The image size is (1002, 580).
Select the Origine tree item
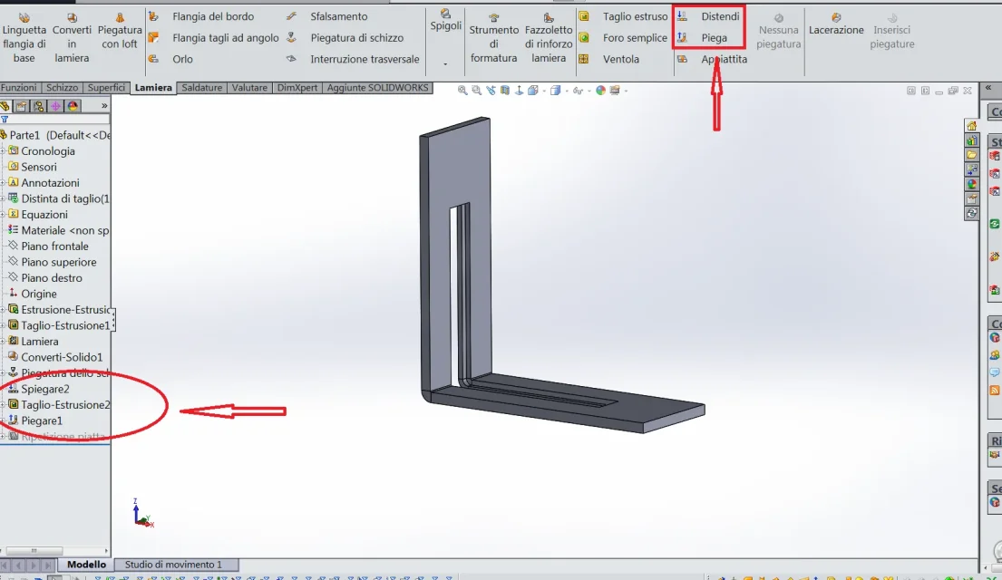32,294
